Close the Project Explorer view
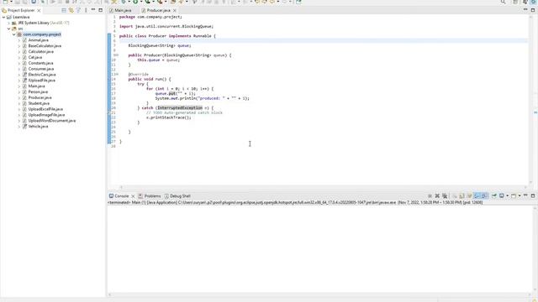Viewport: 538px width, 302px height. tap(39, 11)
